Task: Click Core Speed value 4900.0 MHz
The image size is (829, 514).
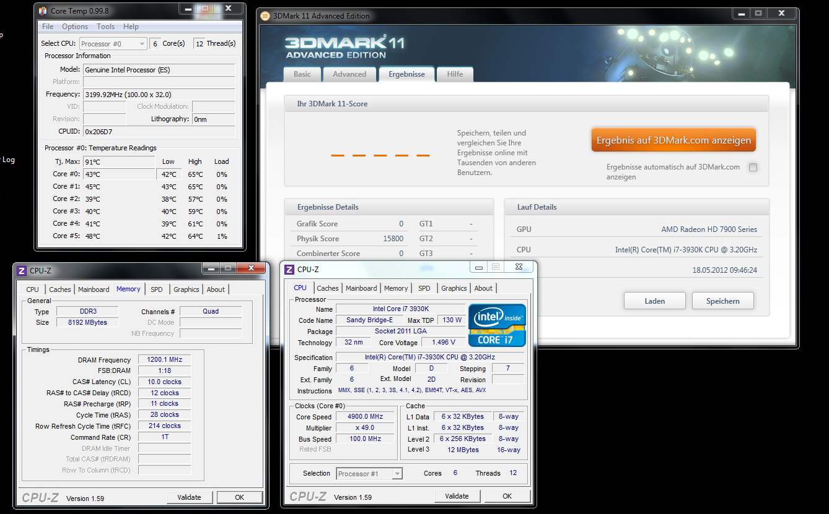Action: pos(366,417)
